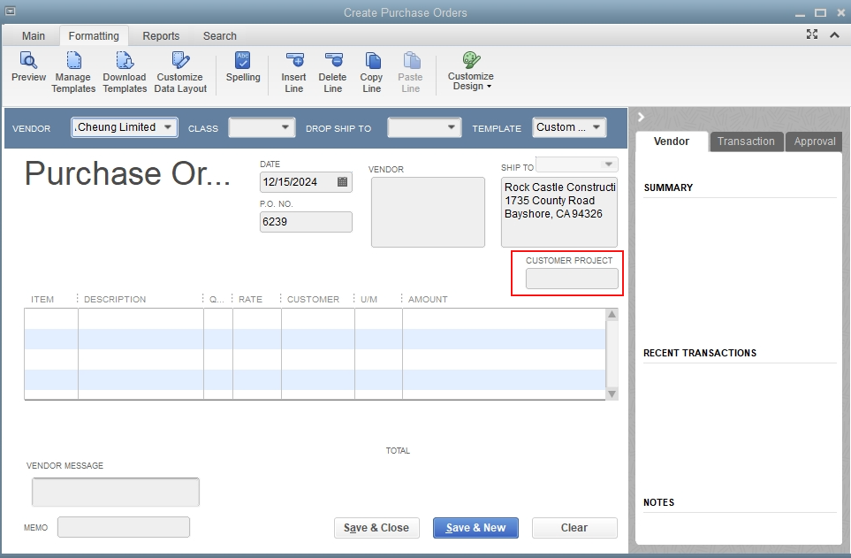
Task: Expand the Customize Design menu
Action: (x=470, y=71)
